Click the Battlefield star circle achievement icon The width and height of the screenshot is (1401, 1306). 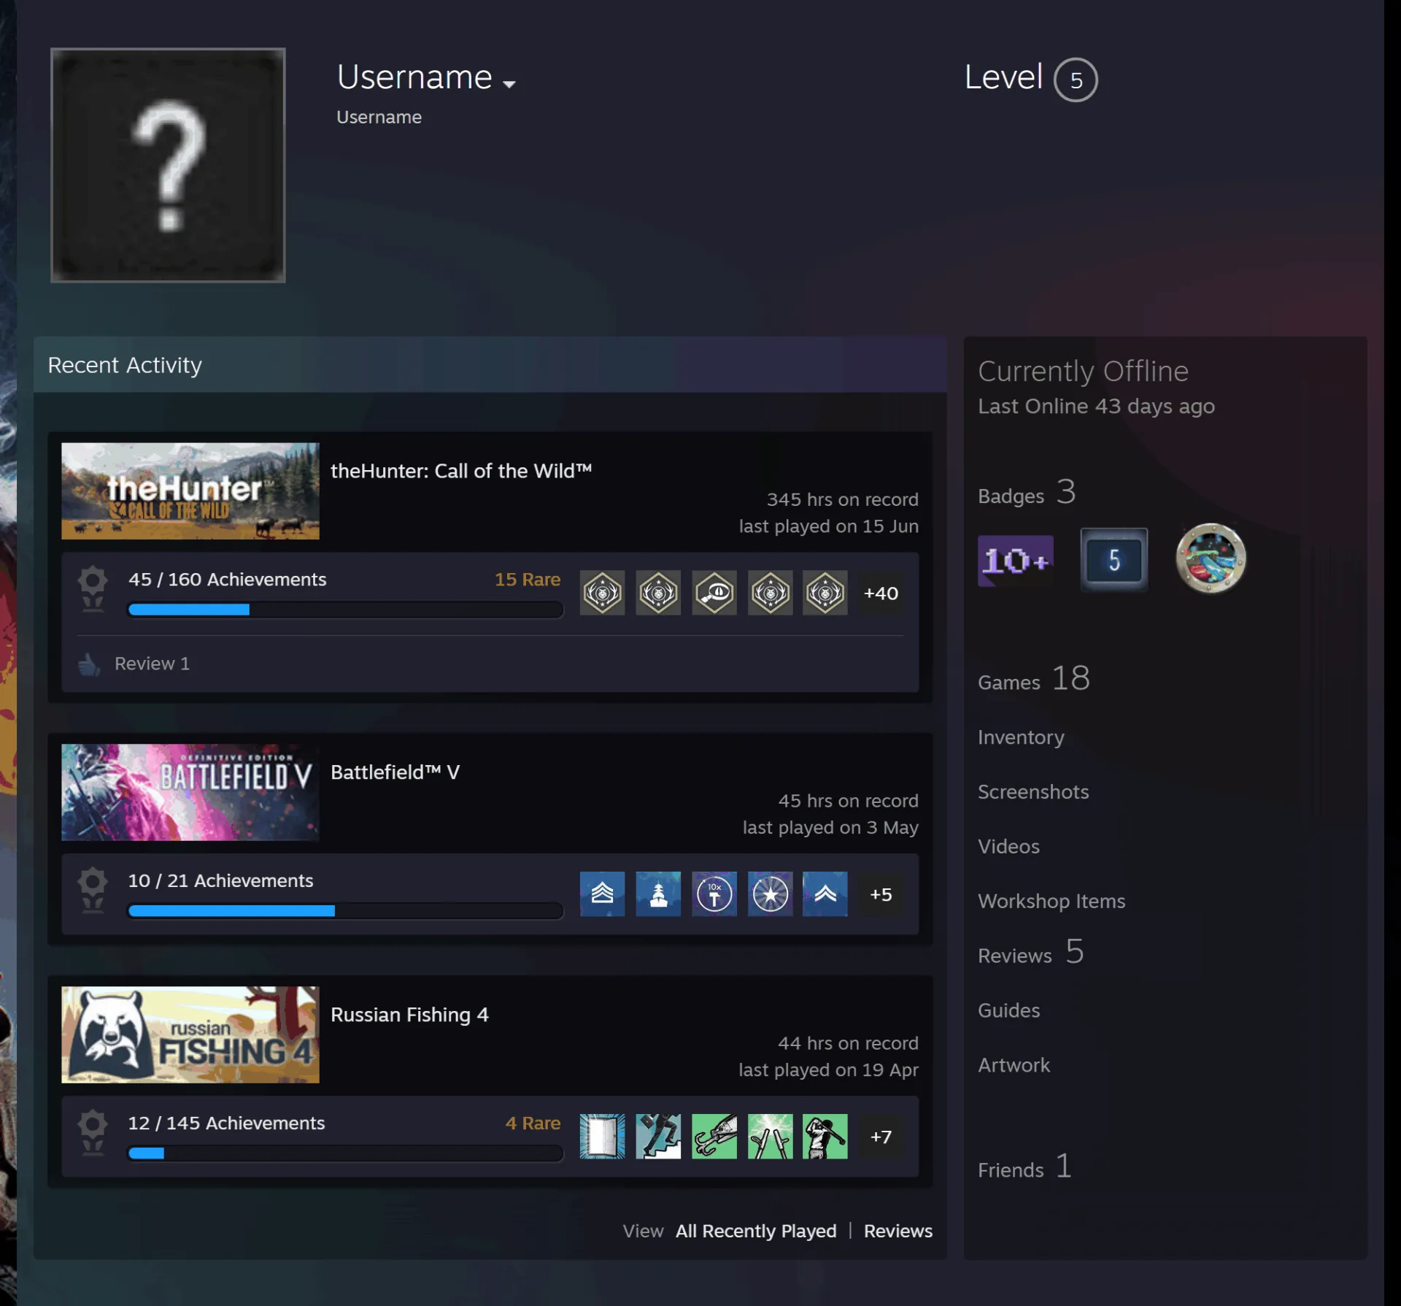pos(770,894)
